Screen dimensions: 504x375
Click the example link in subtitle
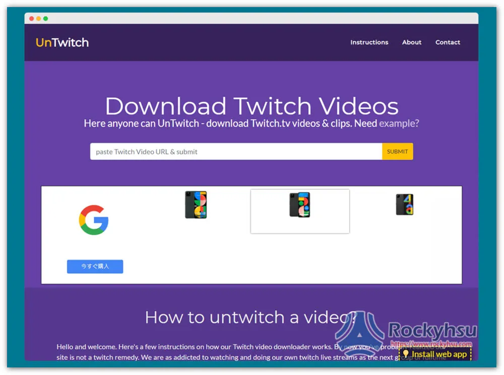pos(399,123)
